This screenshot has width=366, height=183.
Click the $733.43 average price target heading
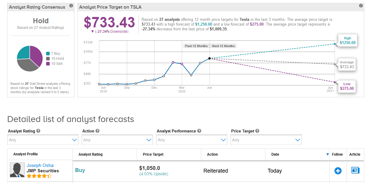pyautogui.click(x=110, y=22)
